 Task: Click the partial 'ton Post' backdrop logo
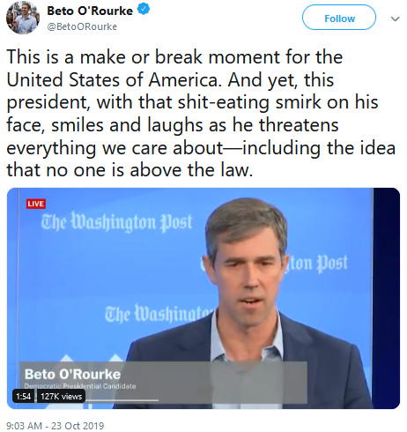(318, 264)
